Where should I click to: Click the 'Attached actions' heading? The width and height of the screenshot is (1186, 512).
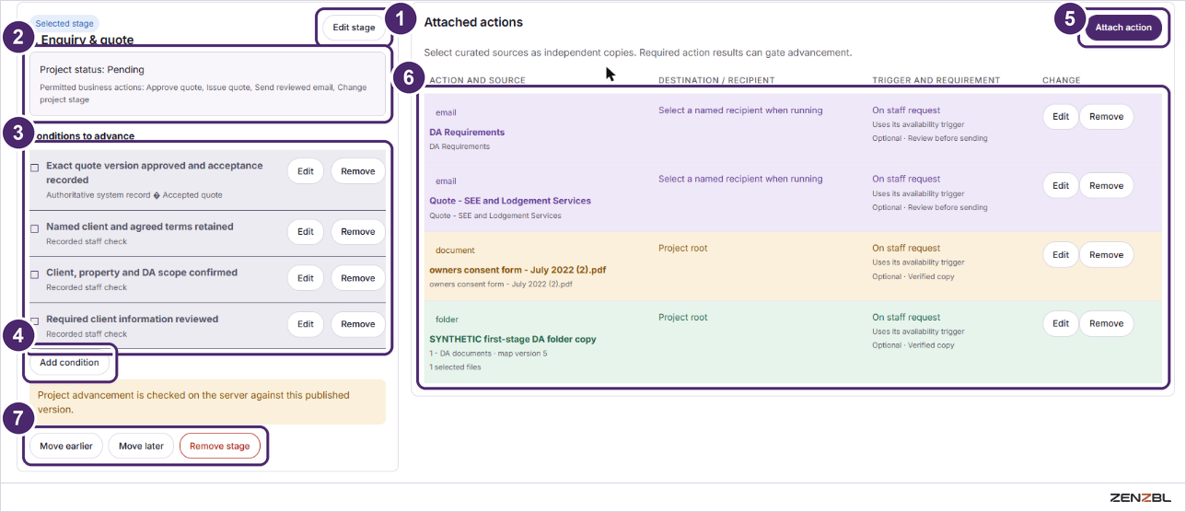(473, 22)
